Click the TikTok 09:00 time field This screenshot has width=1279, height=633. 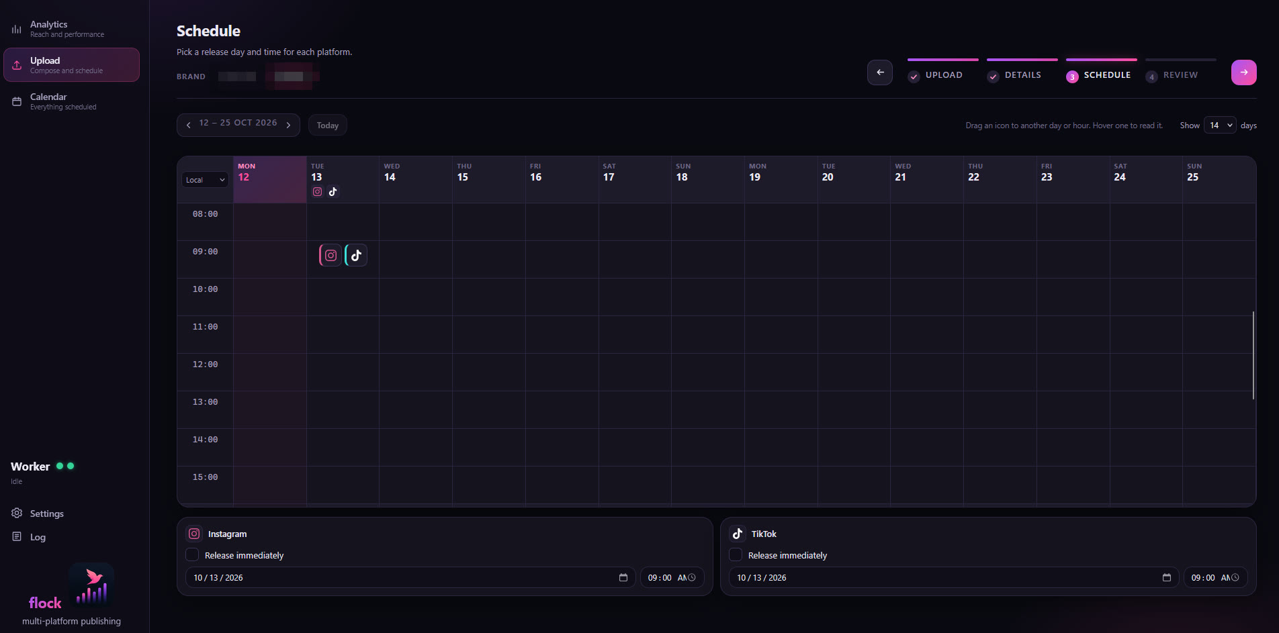click(1216, 577)
